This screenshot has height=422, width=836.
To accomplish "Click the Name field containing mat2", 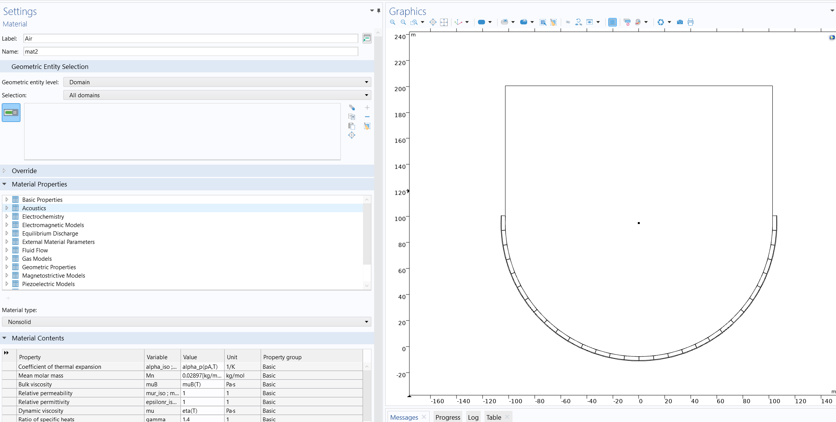I will [x=191, y=52].
